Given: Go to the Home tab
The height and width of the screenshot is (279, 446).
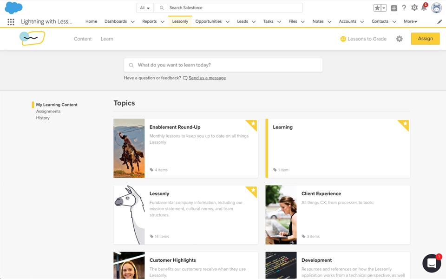Looking at the screenshot, I should pyautogui.click(x=92, y=21).
